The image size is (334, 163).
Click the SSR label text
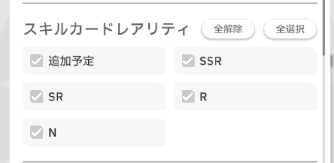210,61
